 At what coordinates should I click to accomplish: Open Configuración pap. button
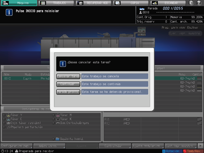pyautogui.click(x=17, y=146)
